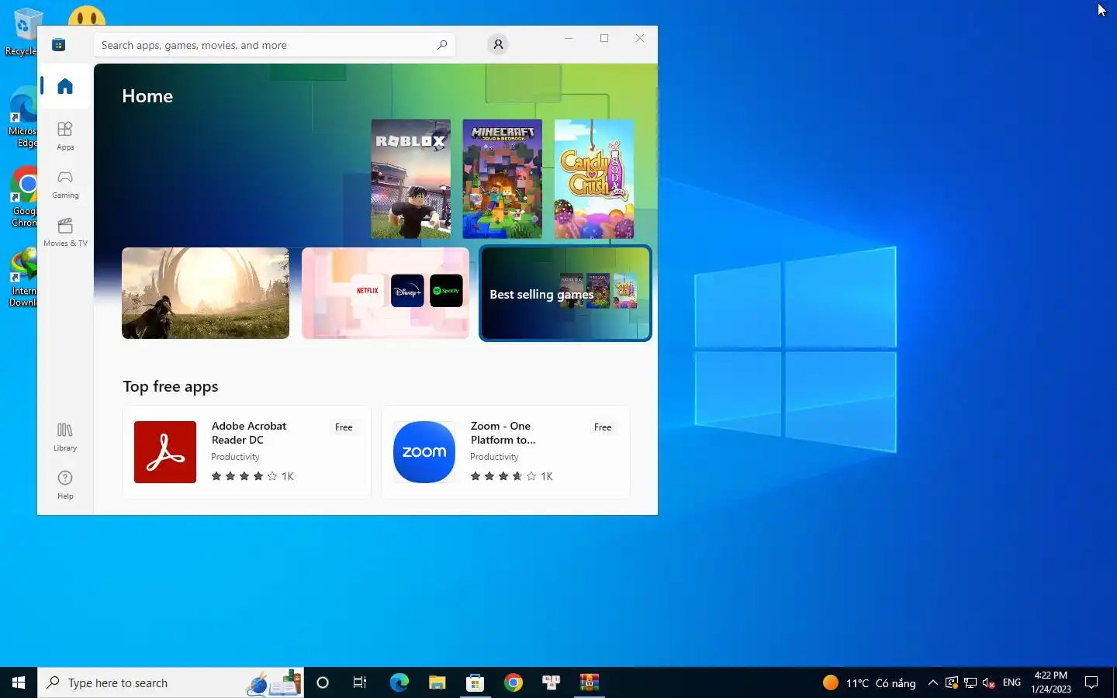Select Internet Download Manager desktop shortcut
This screenshot has width=1117, height=698.
pyautogui.click(x=22, y=278)
